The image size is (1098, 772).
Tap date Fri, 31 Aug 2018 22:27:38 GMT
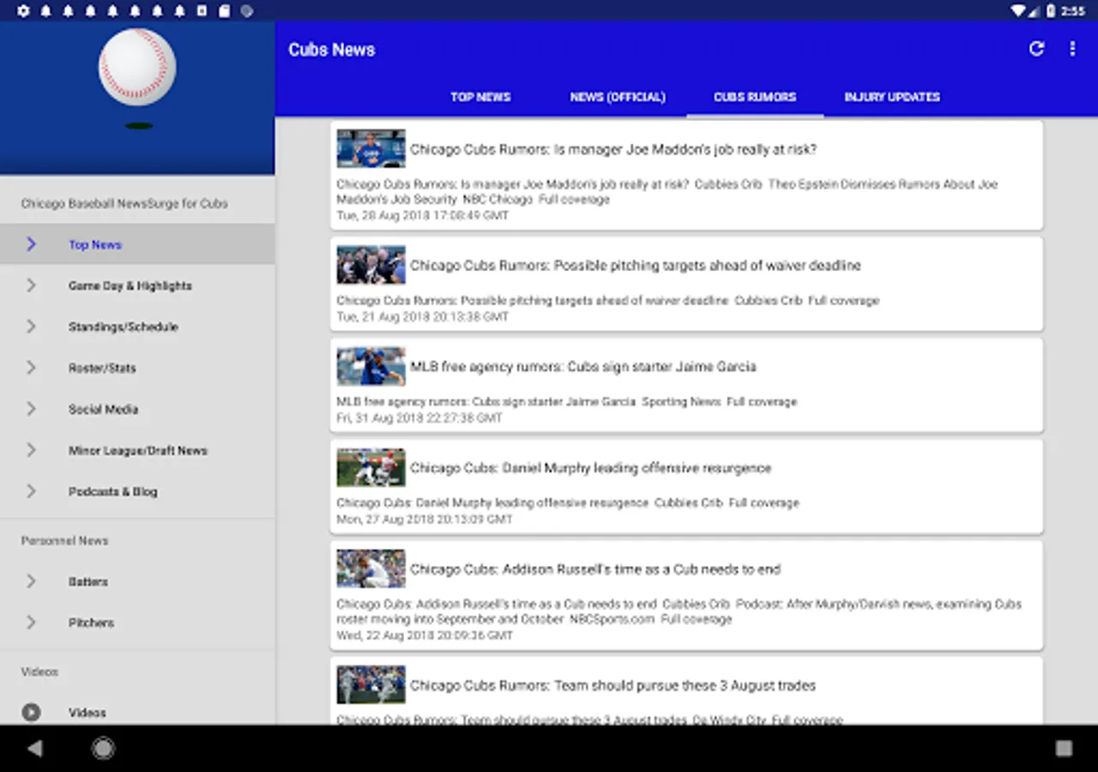(x=419, y=418)
